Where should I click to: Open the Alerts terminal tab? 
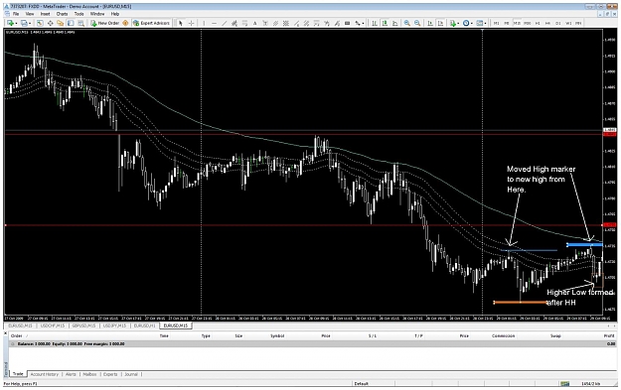(x=71, y=374)
